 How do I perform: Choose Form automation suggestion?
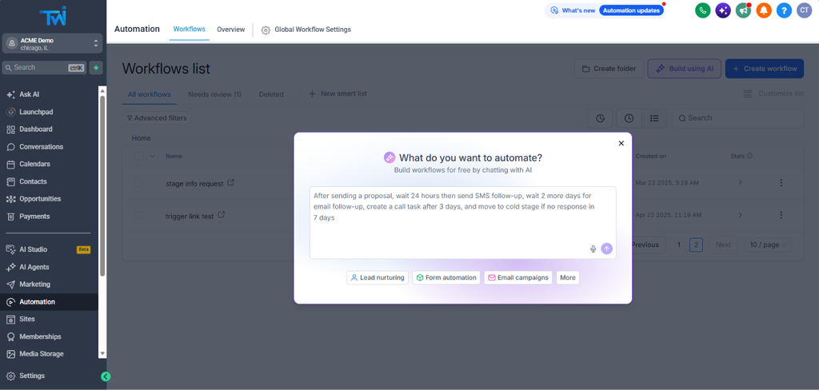(446, 278)
